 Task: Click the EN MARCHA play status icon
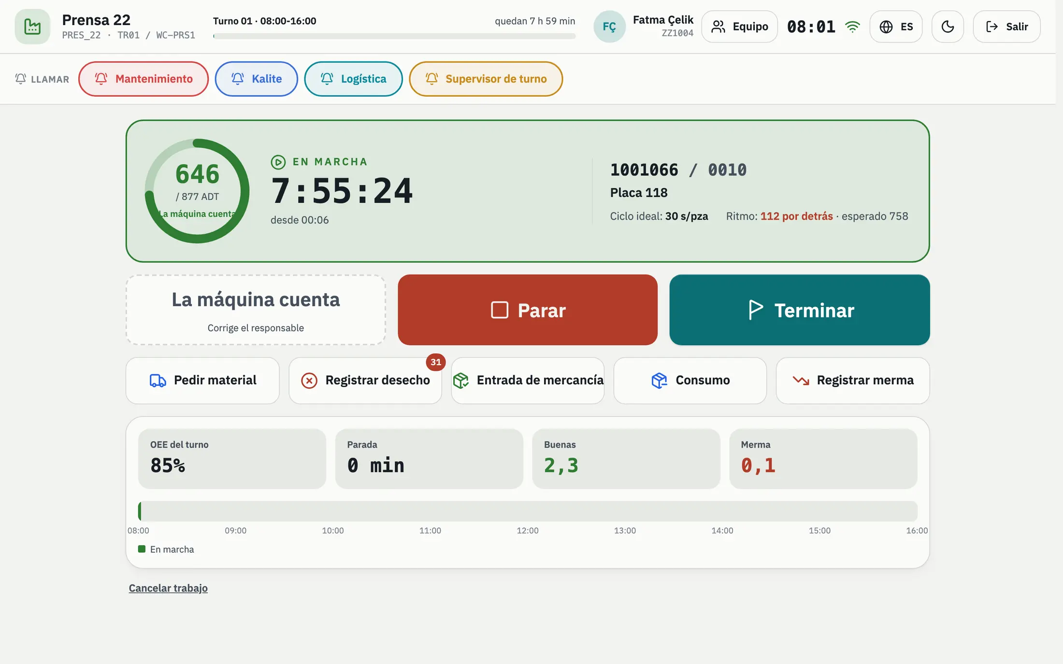278,162
